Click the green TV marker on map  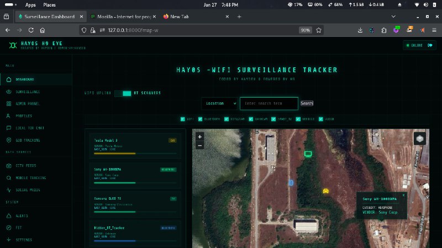pos(308,154)
